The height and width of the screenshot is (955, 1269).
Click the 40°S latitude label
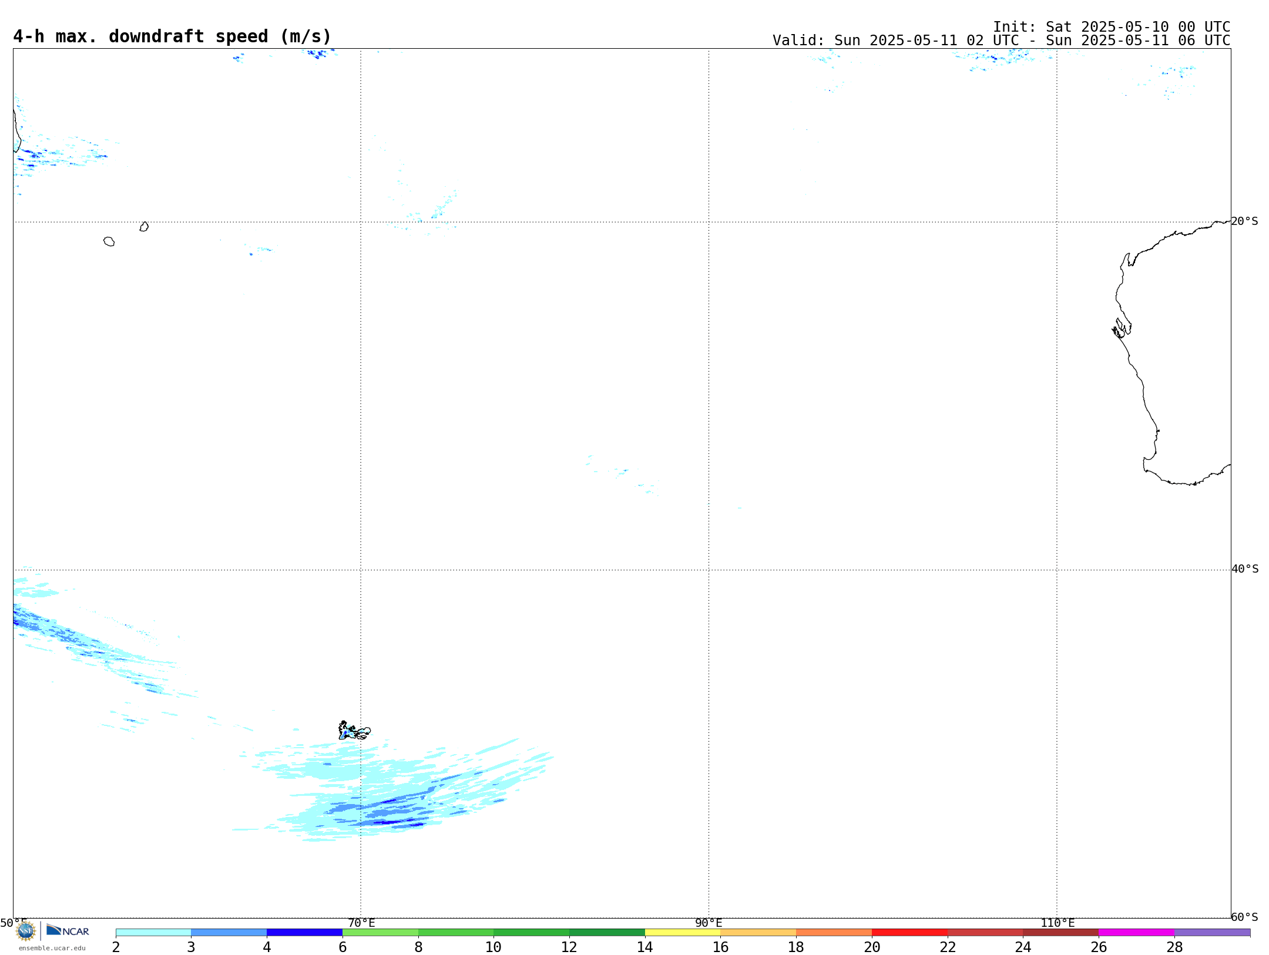coord(1245,569)
